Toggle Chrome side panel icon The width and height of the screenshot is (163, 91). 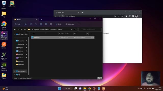(133, 16)
